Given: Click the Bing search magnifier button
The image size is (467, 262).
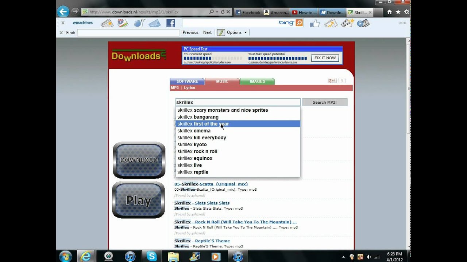Looking at the screenshot, I should coord(299,23).
